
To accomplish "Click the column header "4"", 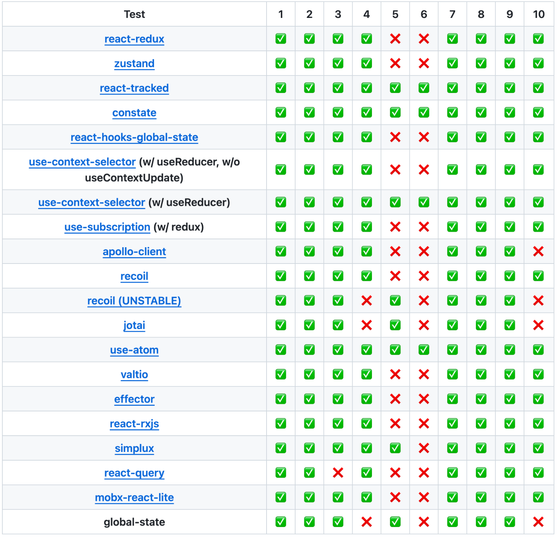I will tap(366, 14).
